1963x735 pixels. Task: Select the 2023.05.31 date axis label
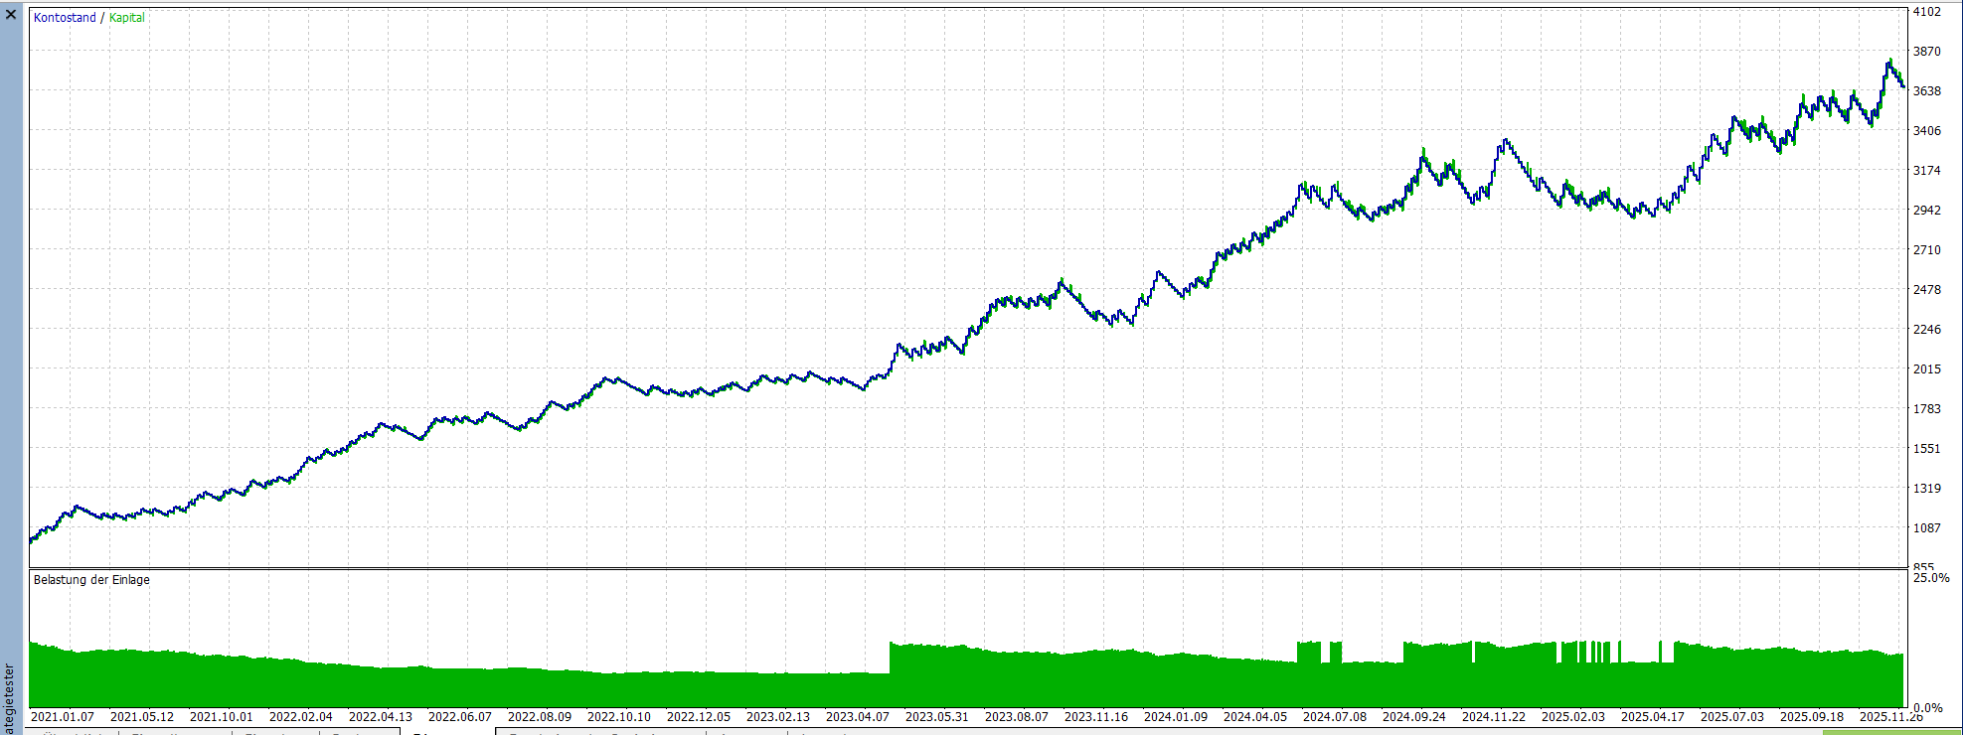point(936,716)
